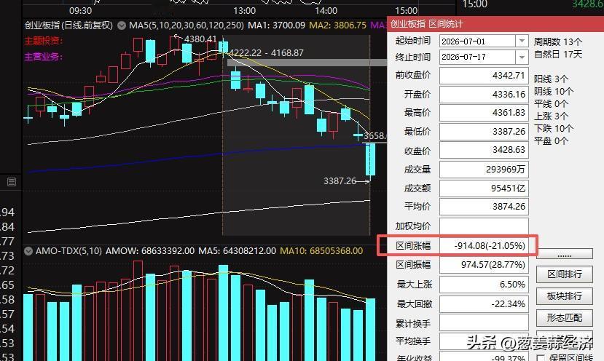The height and width of the screenshot is (361, 604).
Task: Click the 平盘 0个 statistic
Action: (x=551, y=141)
